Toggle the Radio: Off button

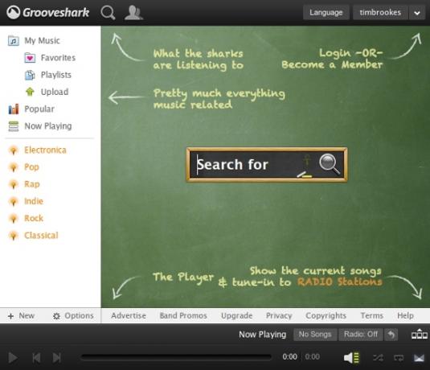(x=361, y=335)
